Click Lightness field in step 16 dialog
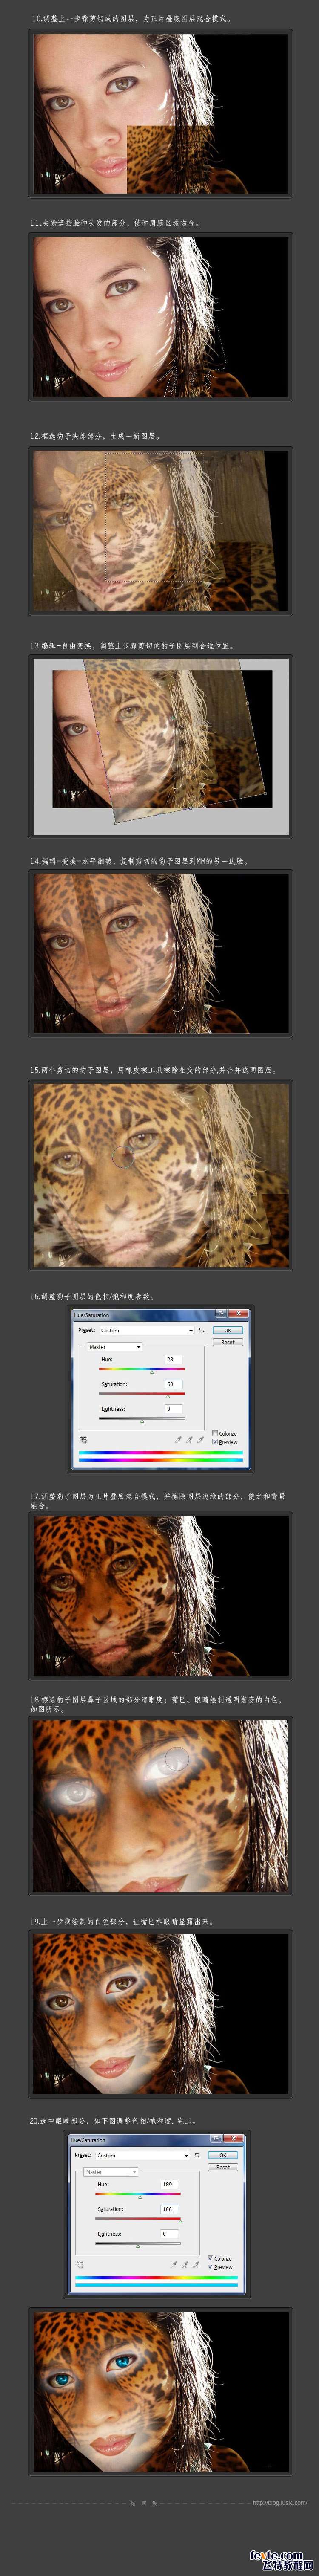The width and height of the screenshot is (319, 2576). click(x=174, y=1409)
